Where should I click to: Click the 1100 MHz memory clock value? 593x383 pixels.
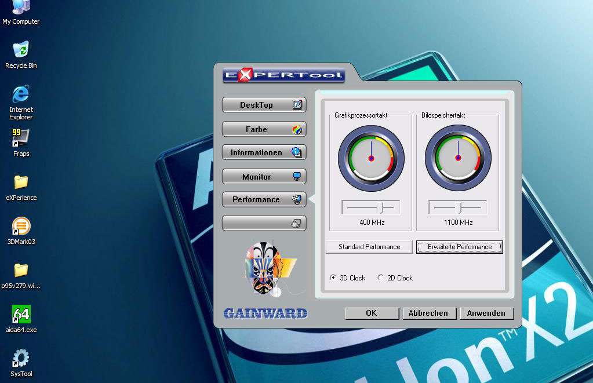click(x=459, y=222)
